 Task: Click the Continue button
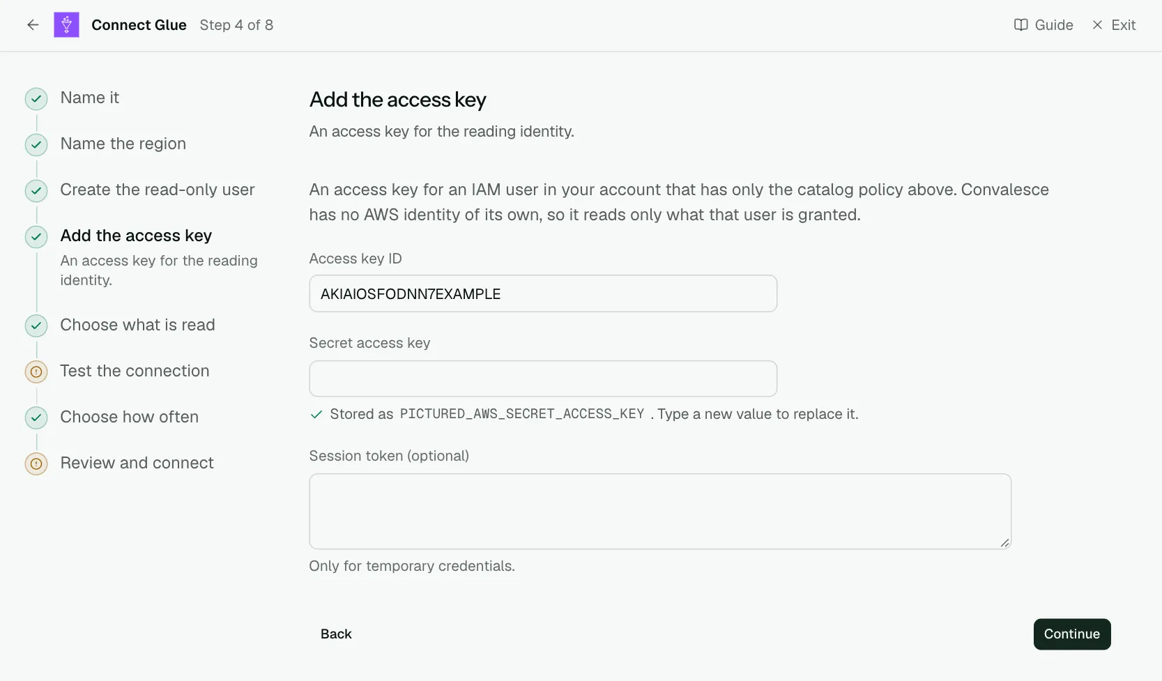click(1072, 634)
